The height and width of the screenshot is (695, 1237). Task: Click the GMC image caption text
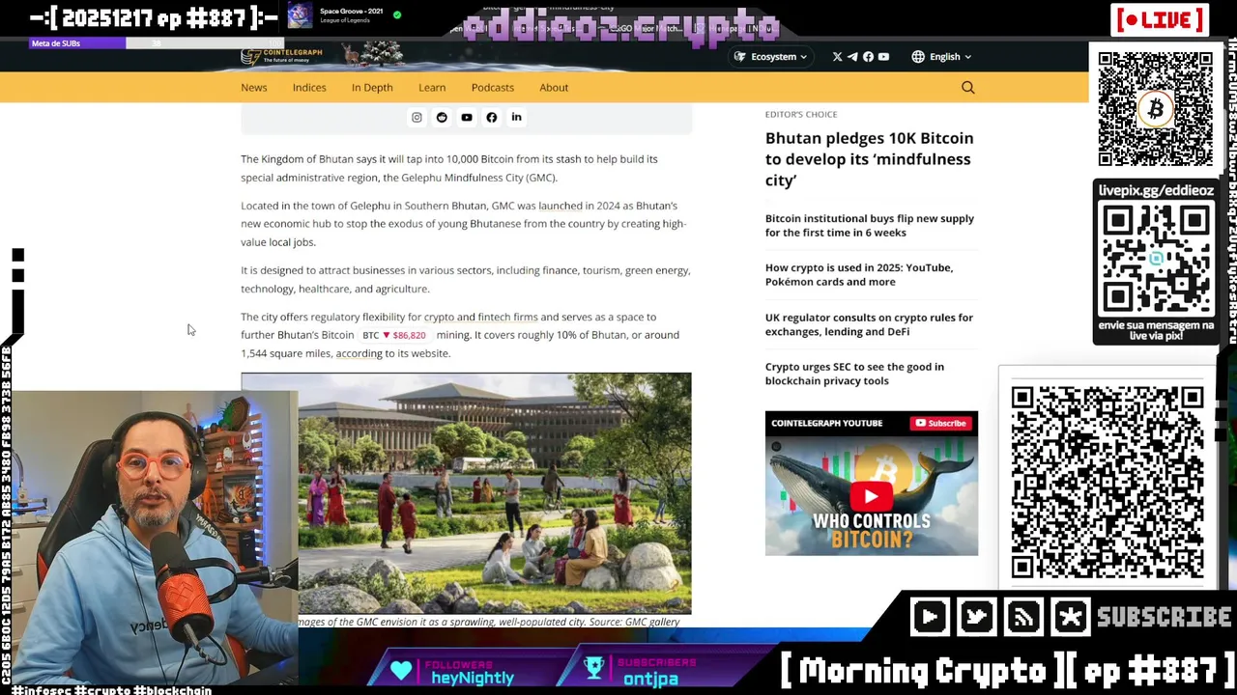(x=488, y=622)
